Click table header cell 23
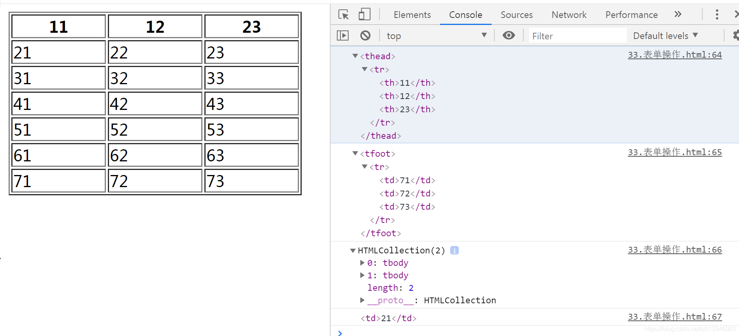The image size is (739, 336). pos(252,27)
